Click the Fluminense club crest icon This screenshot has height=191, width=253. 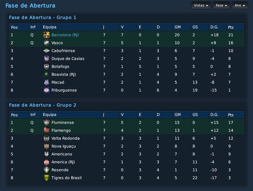click(47, 123)
